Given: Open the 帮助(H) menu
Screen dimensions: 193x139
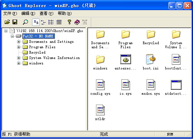Looking at the screenshot, I should (x=65, y=13).
